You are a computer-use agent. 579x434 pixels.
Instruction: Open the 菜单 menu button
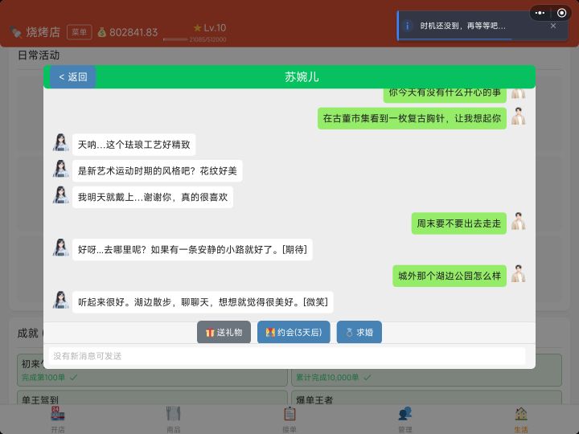coord(80,32)
